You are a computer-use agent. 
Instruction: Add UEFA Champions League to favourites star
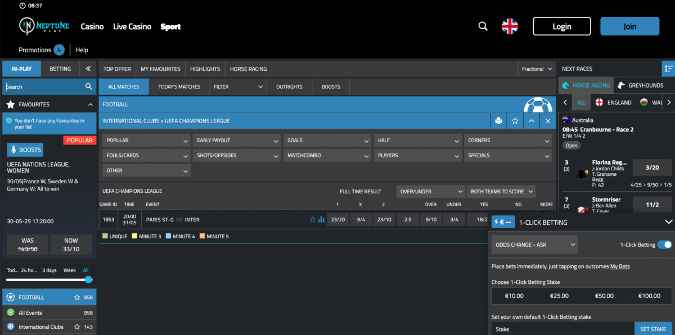pyautogui.click(x=515, y=121)
